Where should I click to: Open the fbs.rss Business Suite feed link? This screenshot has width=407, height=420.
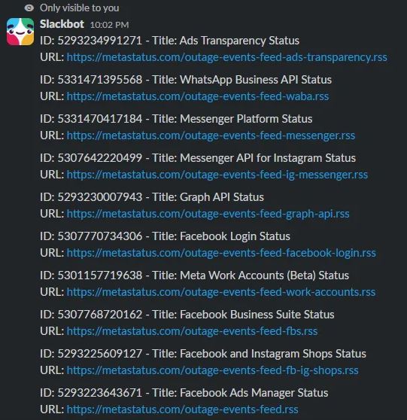pyautogui.click(x=192, y=331)
